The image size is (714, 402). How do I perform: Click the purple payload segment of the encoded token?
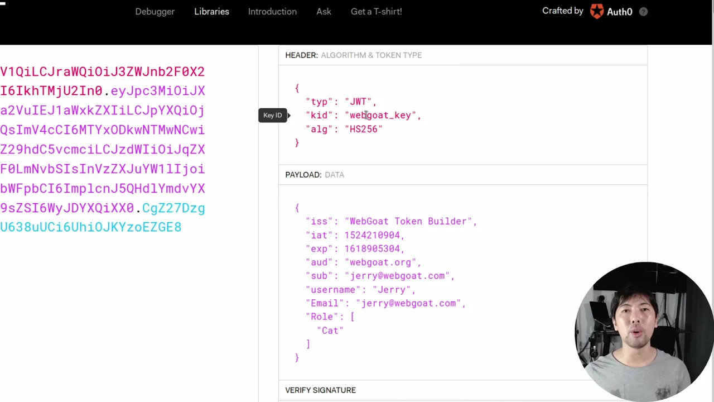coord(103,149)
